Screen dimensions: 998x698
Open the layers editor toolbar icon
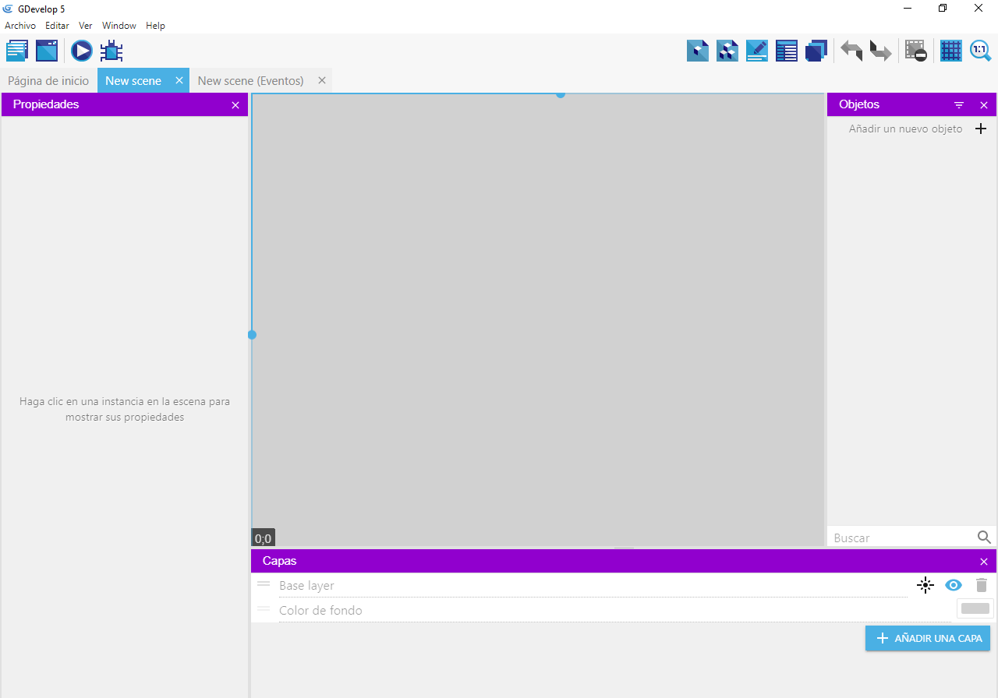[x=816, y=51]
